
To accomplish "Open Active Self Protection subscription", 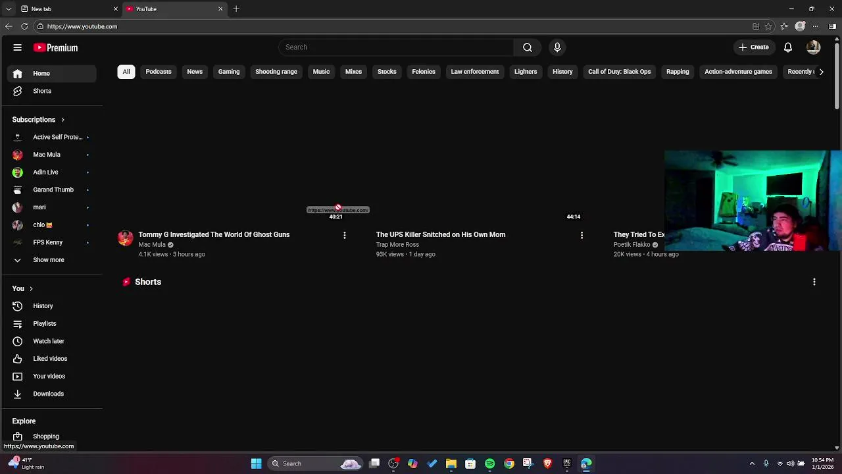I will pos(53,137).
